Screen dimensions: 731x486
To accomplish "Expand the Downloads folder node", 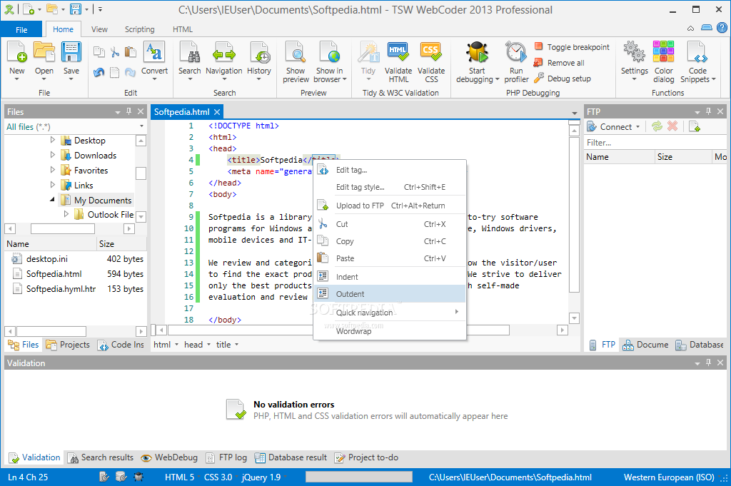I will coord(52,155).
